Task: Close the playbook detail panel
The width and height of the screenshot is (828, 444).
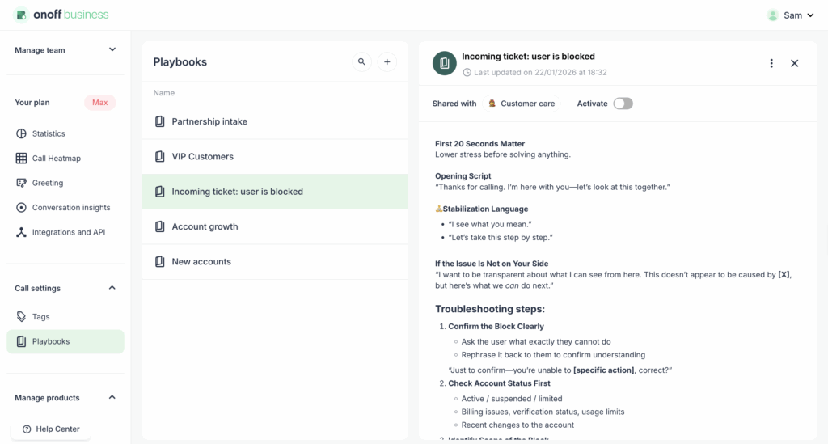Action: 794,63
